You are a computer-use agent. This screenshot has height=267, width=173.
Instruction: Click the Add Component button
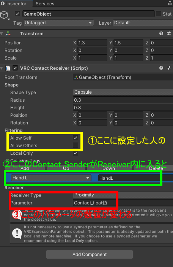coord(90,254)
